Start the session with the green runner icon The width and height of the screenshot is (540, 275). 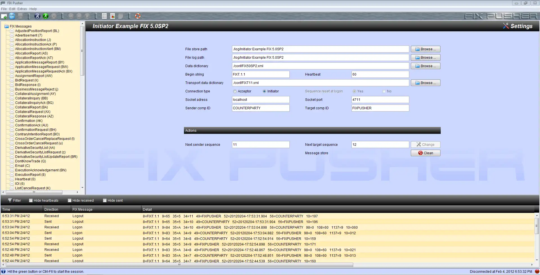(45, 16)
